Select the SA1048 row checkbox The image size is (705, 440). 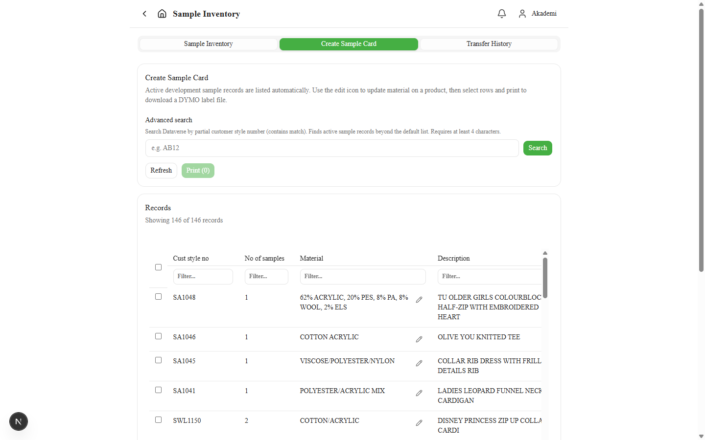click(158, 297)
